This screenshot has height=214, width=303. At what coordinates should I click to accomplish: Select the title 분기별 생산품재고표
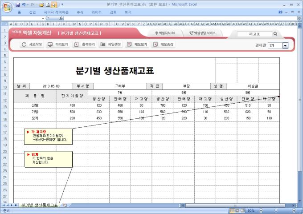tap(115, 71)
